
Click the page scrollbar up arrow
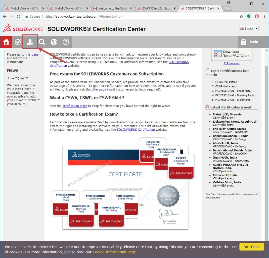pos(267,50)
